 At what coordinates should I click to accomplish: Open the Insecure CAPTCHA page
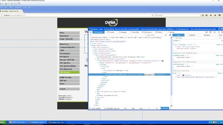tap(69, 60)
